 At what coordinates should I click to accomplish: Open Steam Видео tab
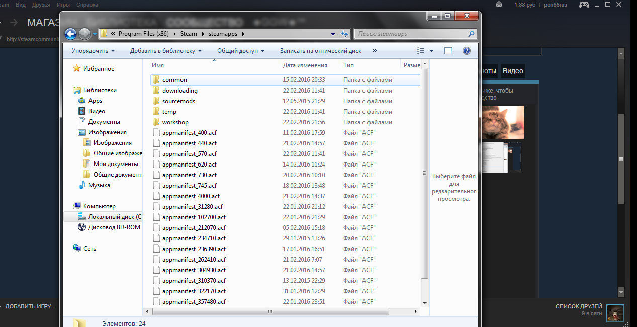click(x=513, y=71)
